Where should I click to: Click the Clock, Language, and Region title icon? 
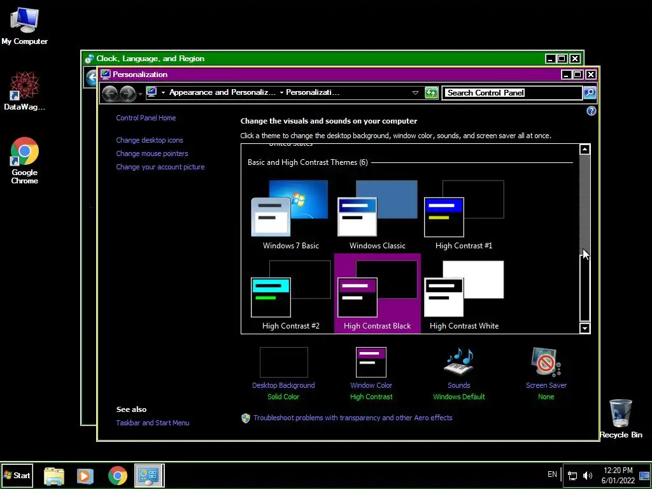[89, 59]
